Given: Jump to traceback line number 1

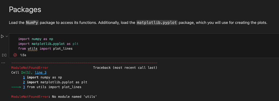Looking at the screenshot, I should (24, 77).
